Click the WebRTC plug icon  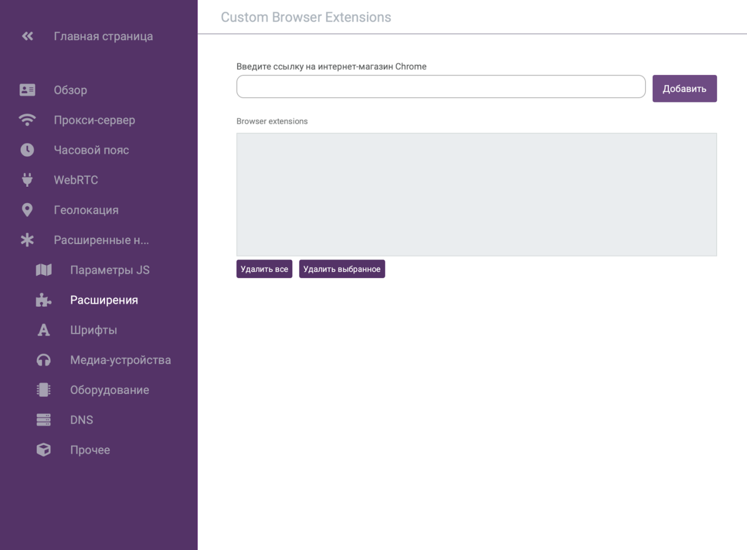click(27, 180)
